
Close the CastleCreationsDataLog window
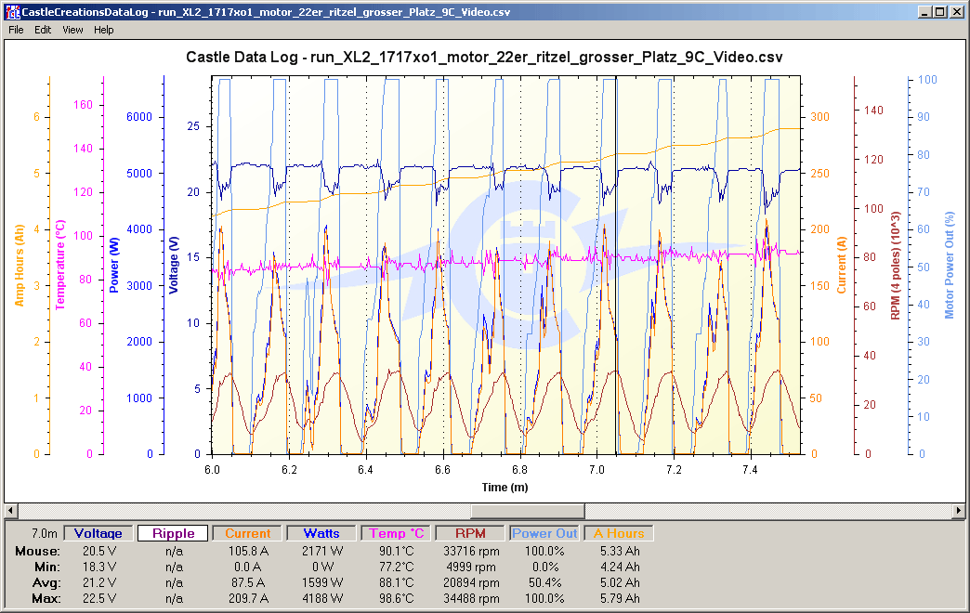(956, 12)
